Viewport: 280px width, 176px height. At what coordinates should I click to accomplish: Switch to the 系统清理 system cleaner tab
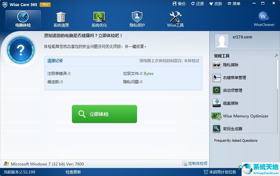pyautogui.click(x=61, y=20)
